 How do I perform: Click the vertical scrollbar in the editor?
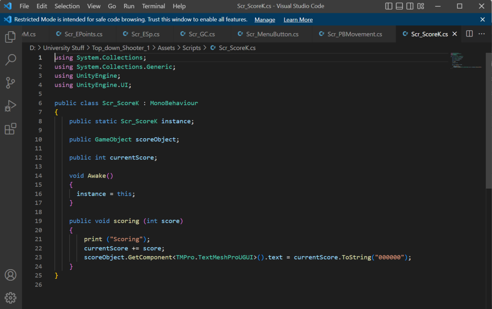(489, 120)
